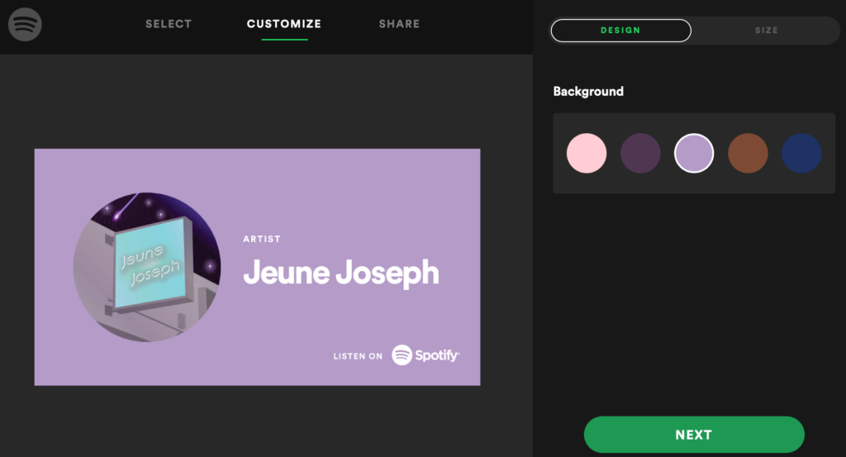Pick the lavender background swatch
Image resolution: width=846 pixels, height=457 pixels.
(694, 153)
